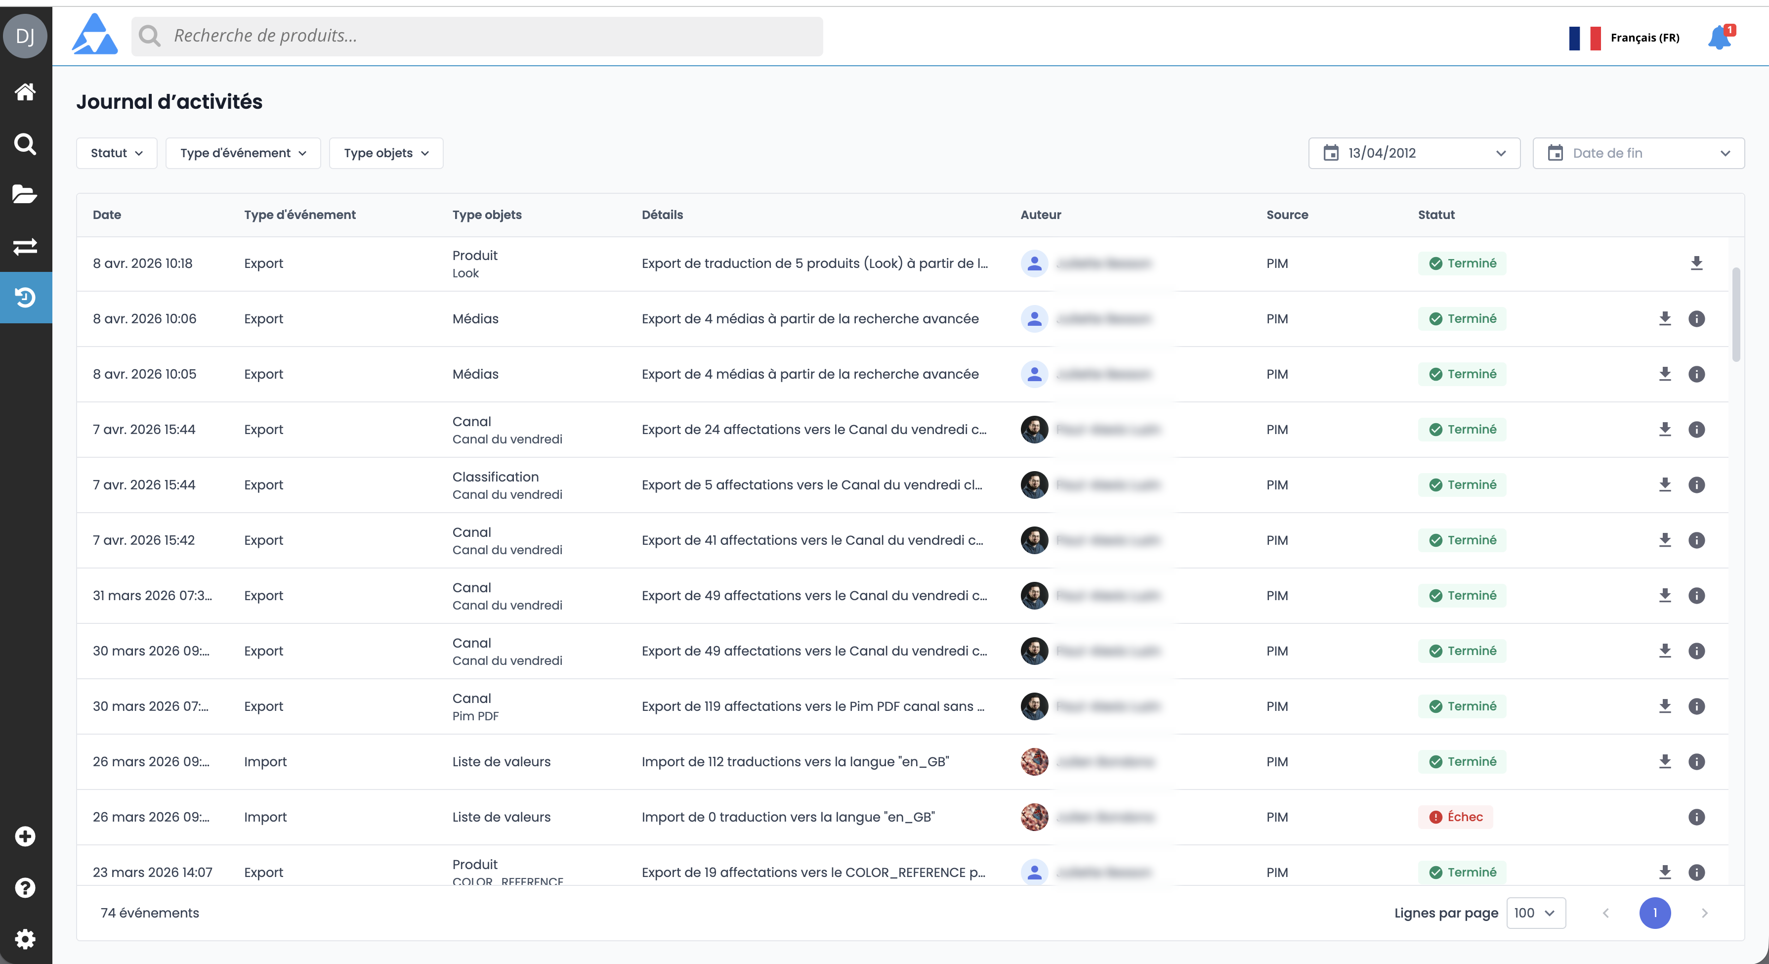
Task: Download the Pim PDF export file
Action: (1665, 706)
